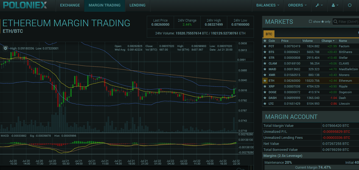Click the 24hr High 0.08327499 value
Screen dimensions: 359x170
(x=214, y=25)
